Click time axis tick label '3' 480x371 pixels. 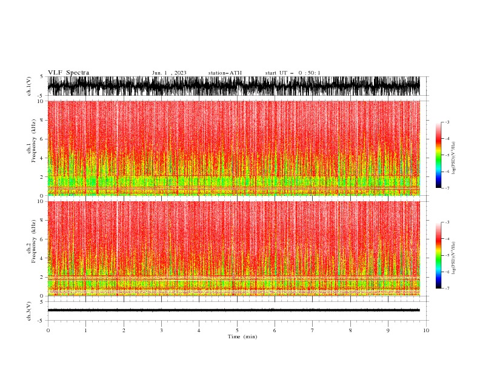(161, 330)
